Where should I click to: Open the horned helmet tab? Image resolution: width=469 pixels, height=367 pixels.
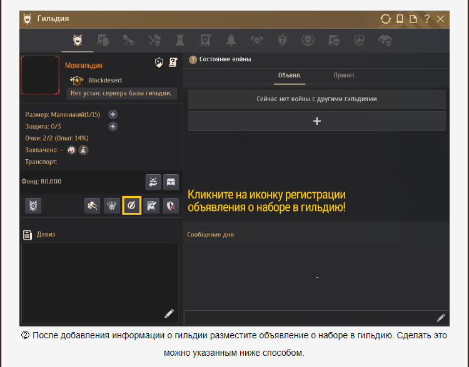[385, 41]
